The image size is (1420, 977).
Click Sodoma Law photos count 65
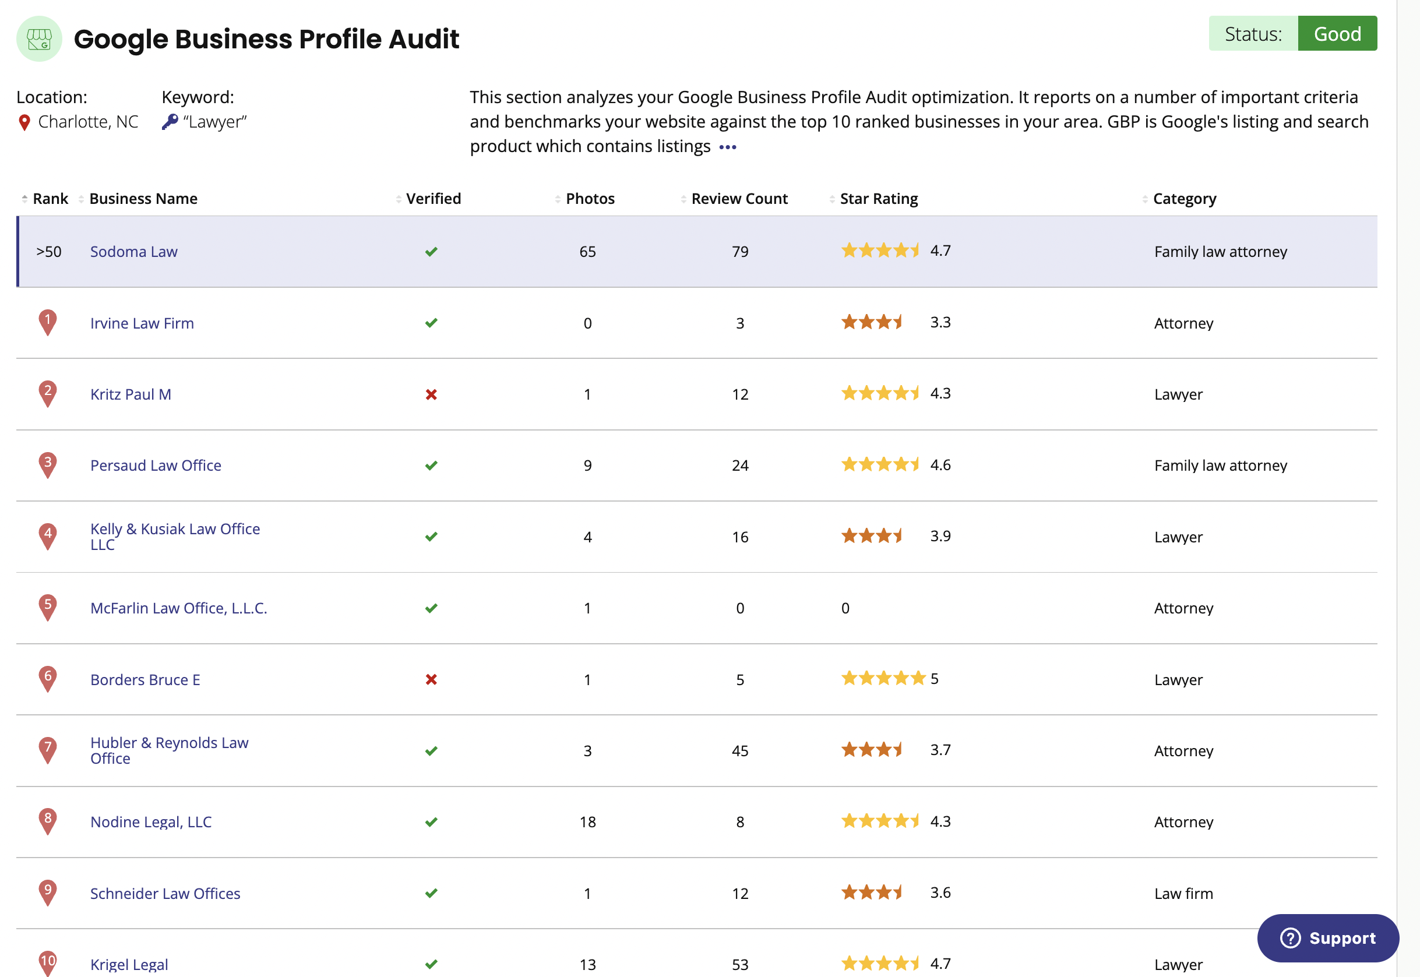(587, 252)
